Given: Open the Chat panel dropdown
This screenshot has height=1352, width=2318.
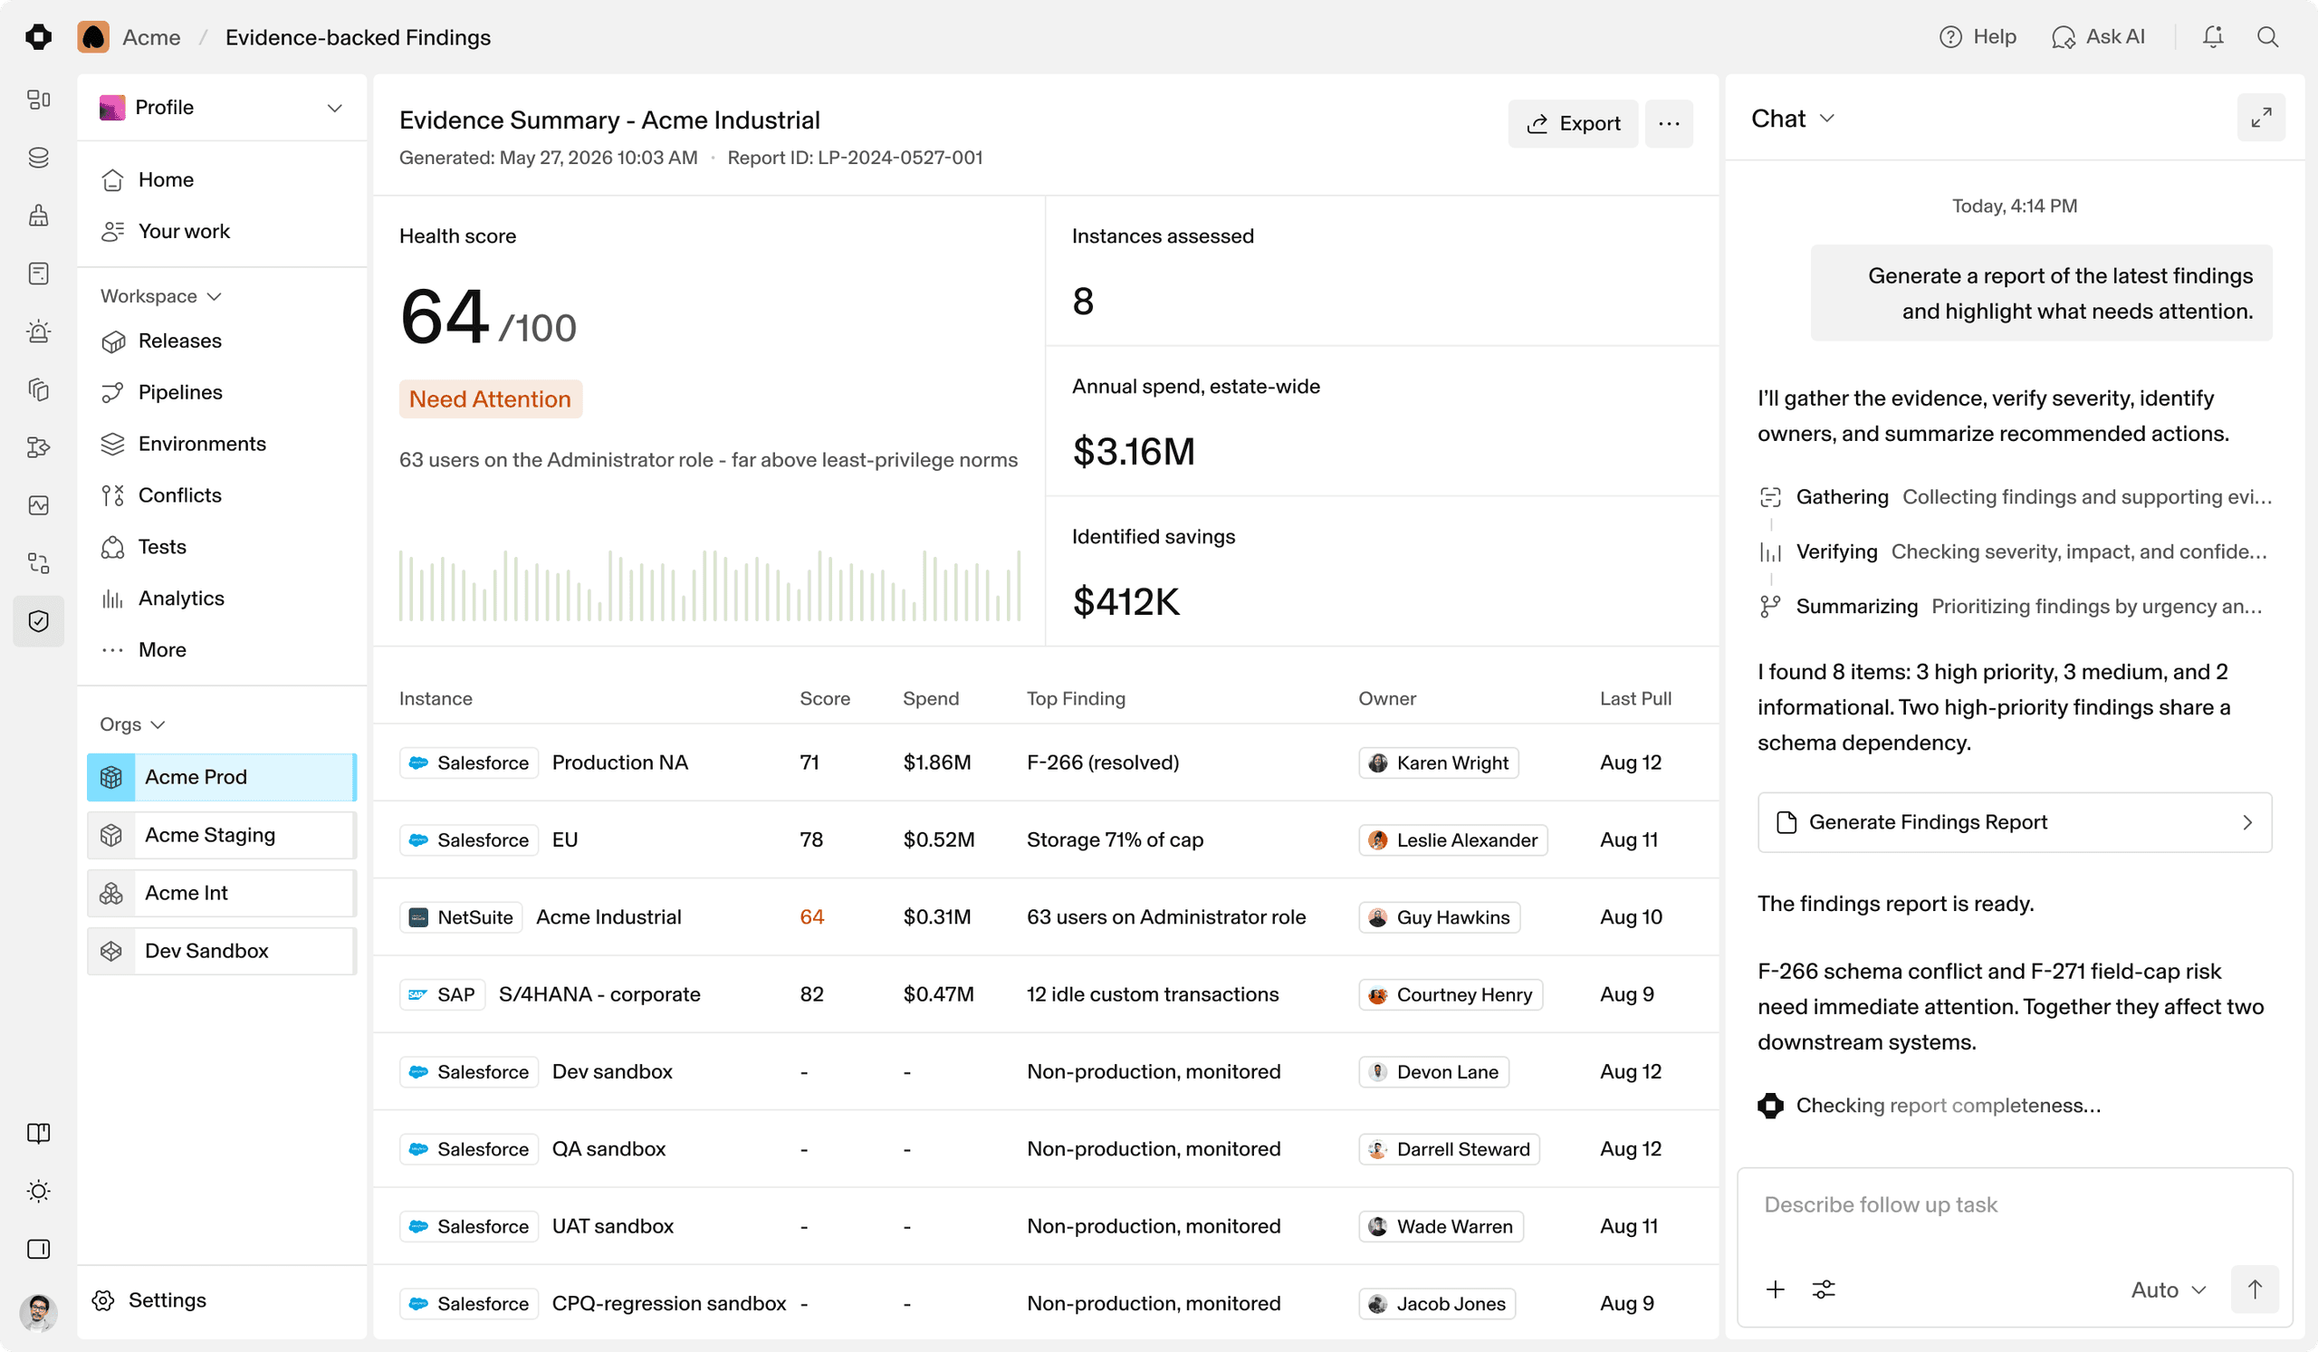Looking at the screenshot, I should pyautogui.click(x=1793, y=119).
